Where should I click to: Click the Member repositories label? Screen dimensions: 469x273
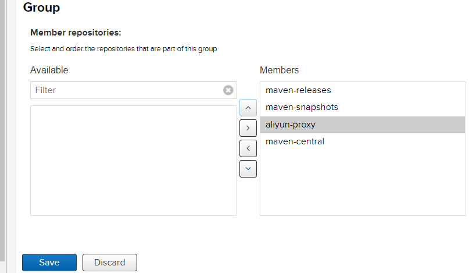coord(76,33)
